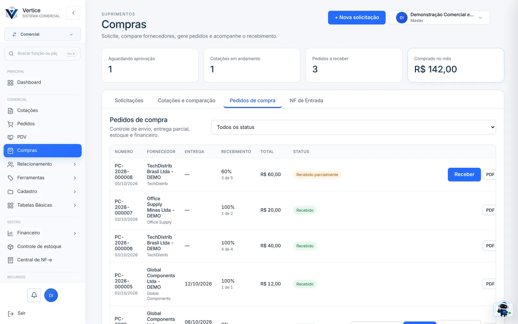Focus the Buscar função ou página field
This screenshot has height=324, width=518.
point(42,53)
